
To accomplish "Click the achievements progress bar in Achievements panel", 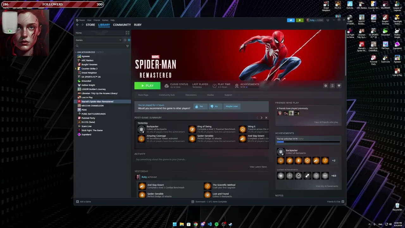I will (308, 142).
